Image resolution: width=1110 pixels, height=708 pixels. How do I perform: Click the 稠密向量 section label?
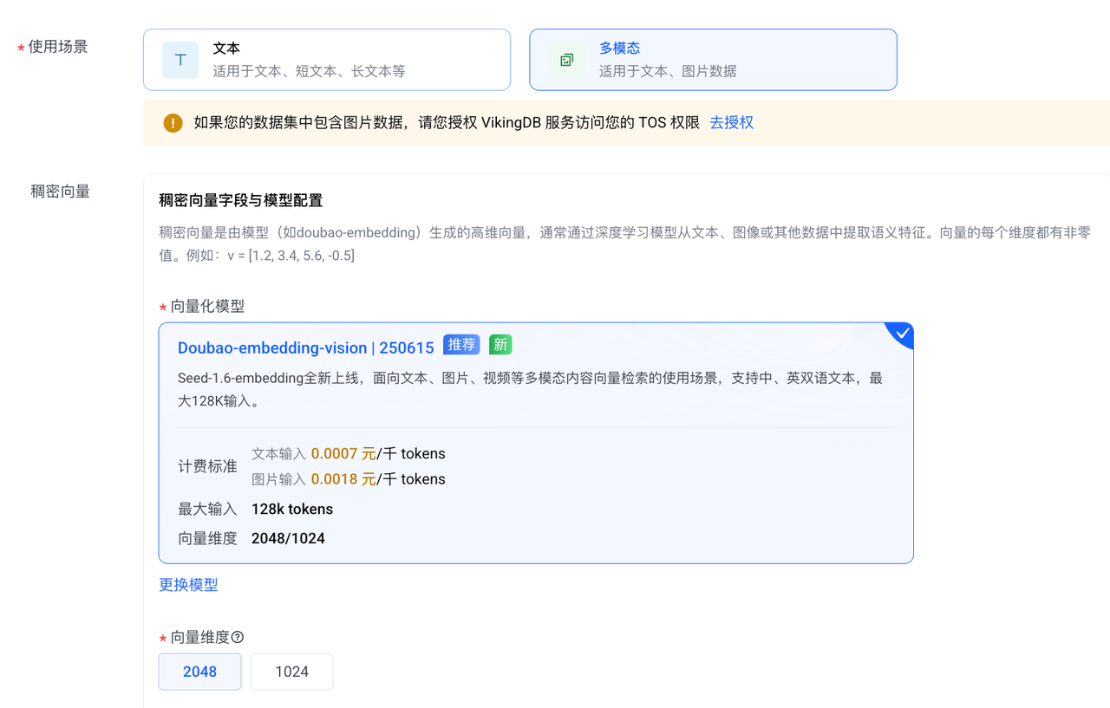click(x=61, y=192)
